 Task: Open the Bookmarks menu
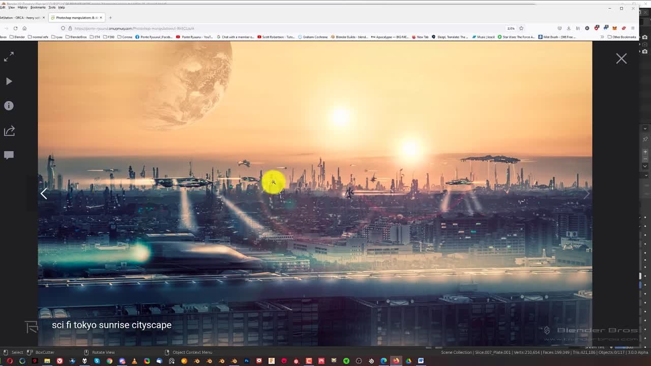coord(38,8)
